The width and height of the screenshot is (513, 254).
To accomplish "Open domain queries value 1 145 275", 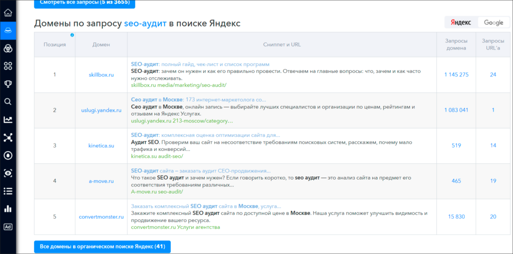I will pos(456,75).
